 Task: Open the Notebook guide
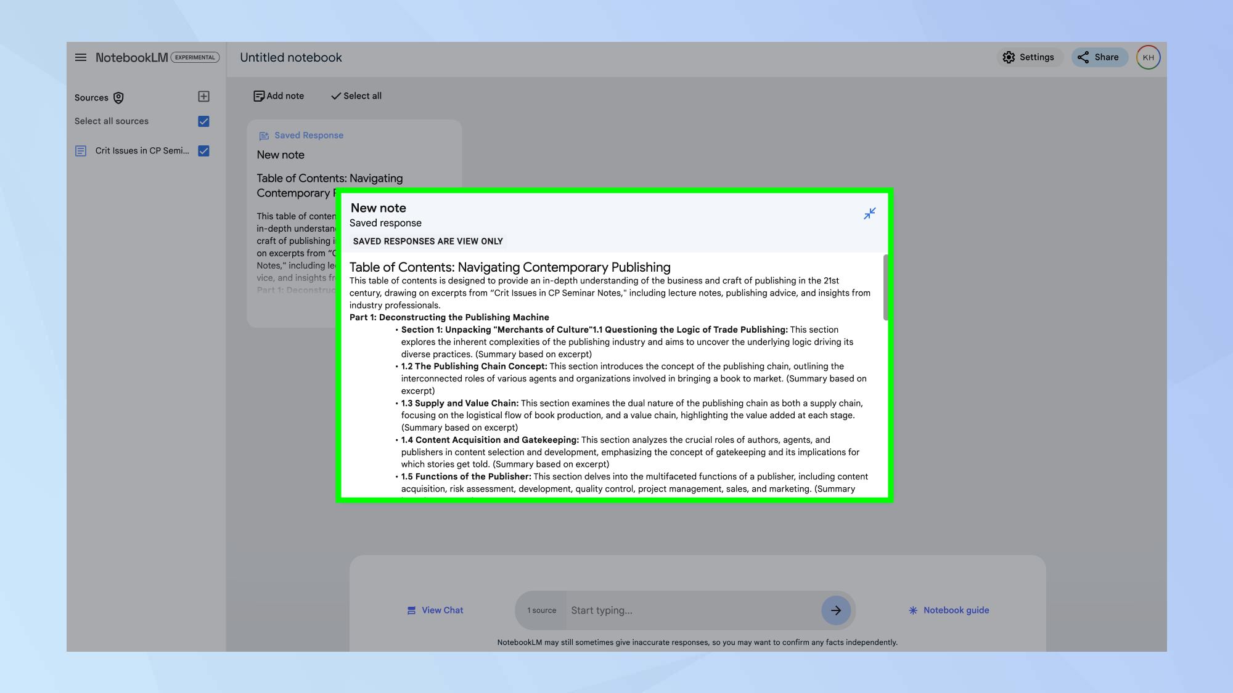click(949, 610)
